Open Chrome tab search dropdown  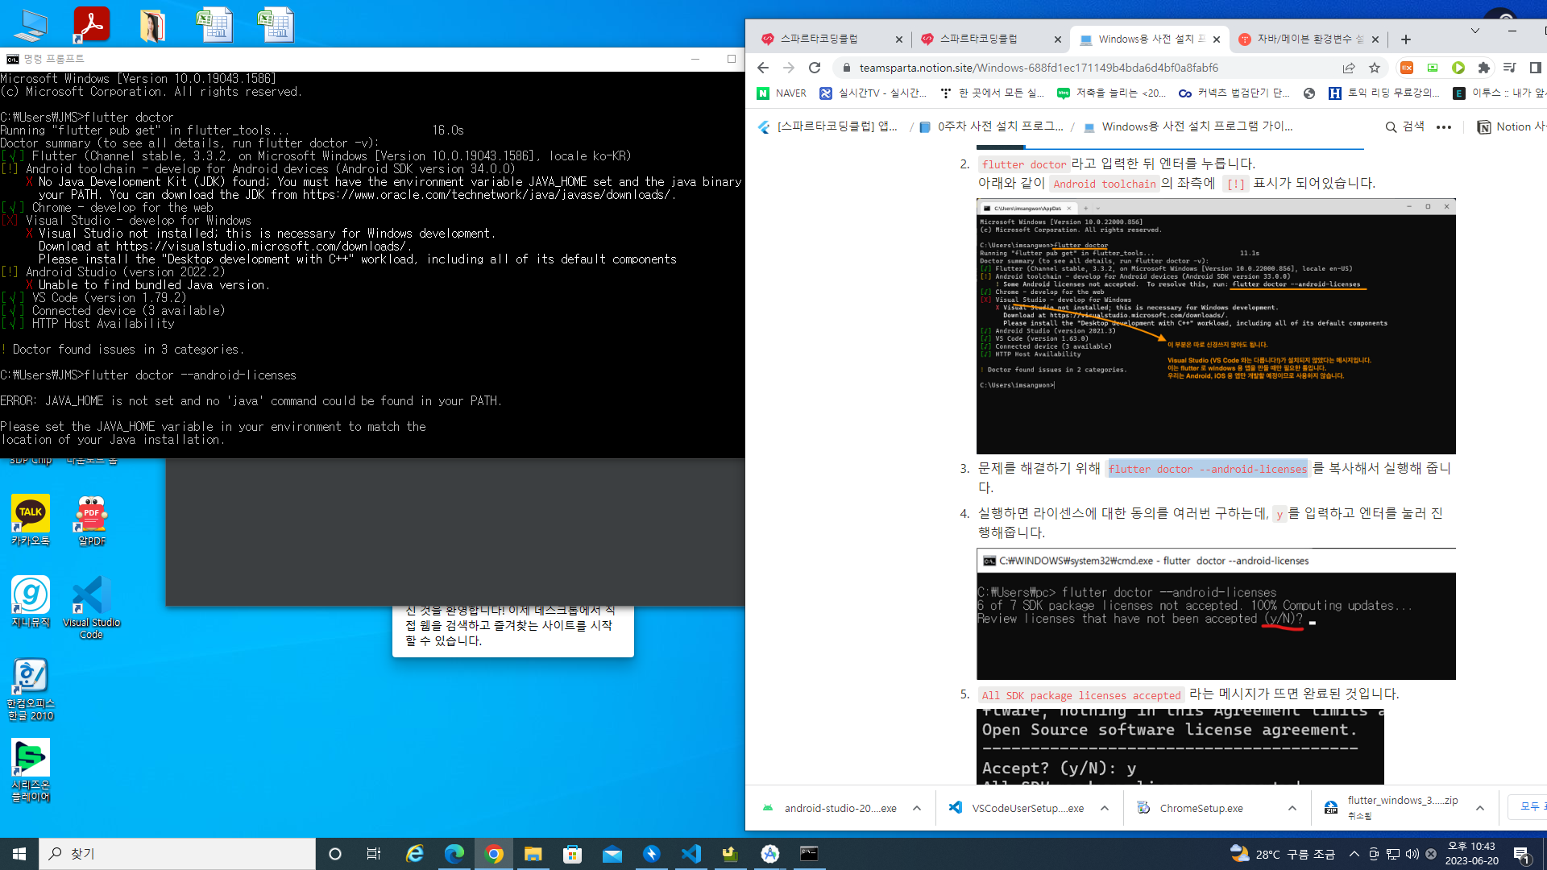[1475, 31]
